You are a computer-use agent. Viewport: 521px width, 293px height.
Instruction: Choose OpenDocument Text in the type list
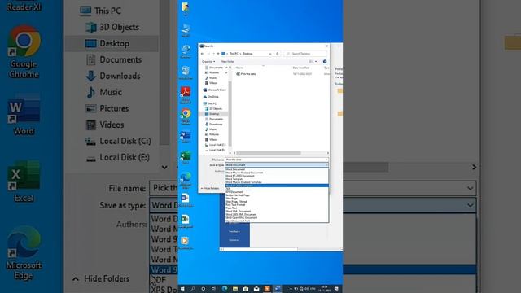pyautogui.click(x=277, y=221)
